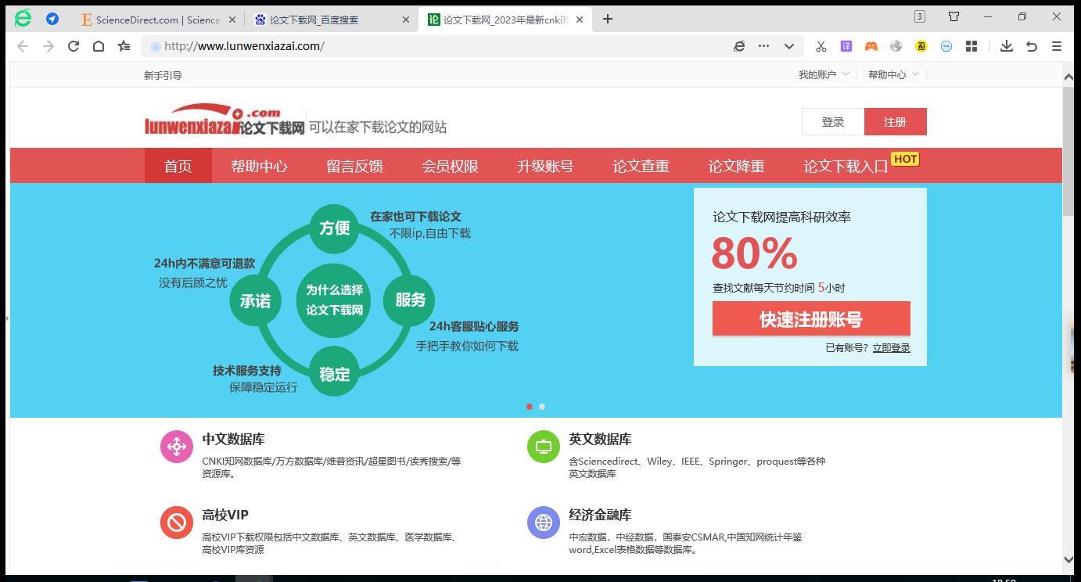The width and height of the screenshot is (1081, 582).
Task: Click the 立即登录 link
Action: [x=892, y=347]
